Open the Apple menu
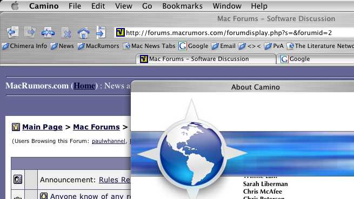 coord(15,6)
